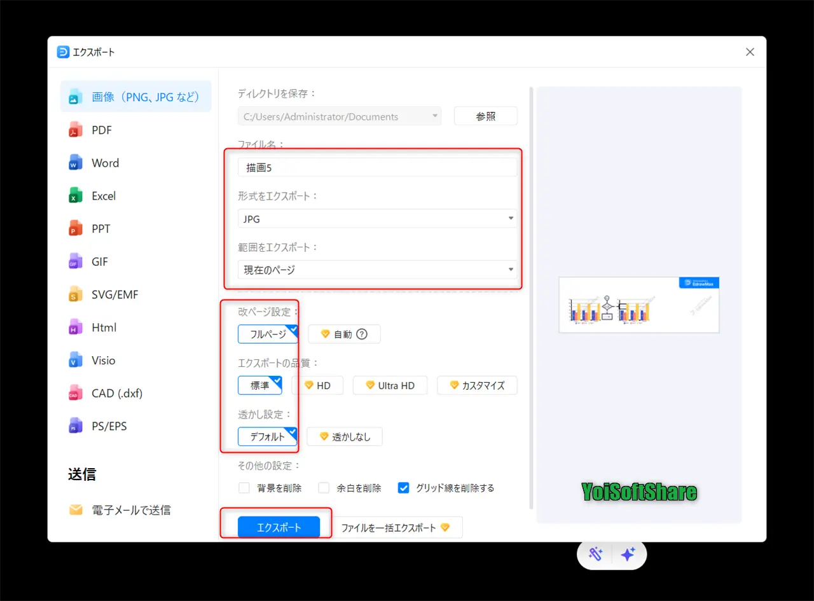Enable 余白を削除 checkbox
The height and width of the screenshot is (601, 814).
point(324,488)
